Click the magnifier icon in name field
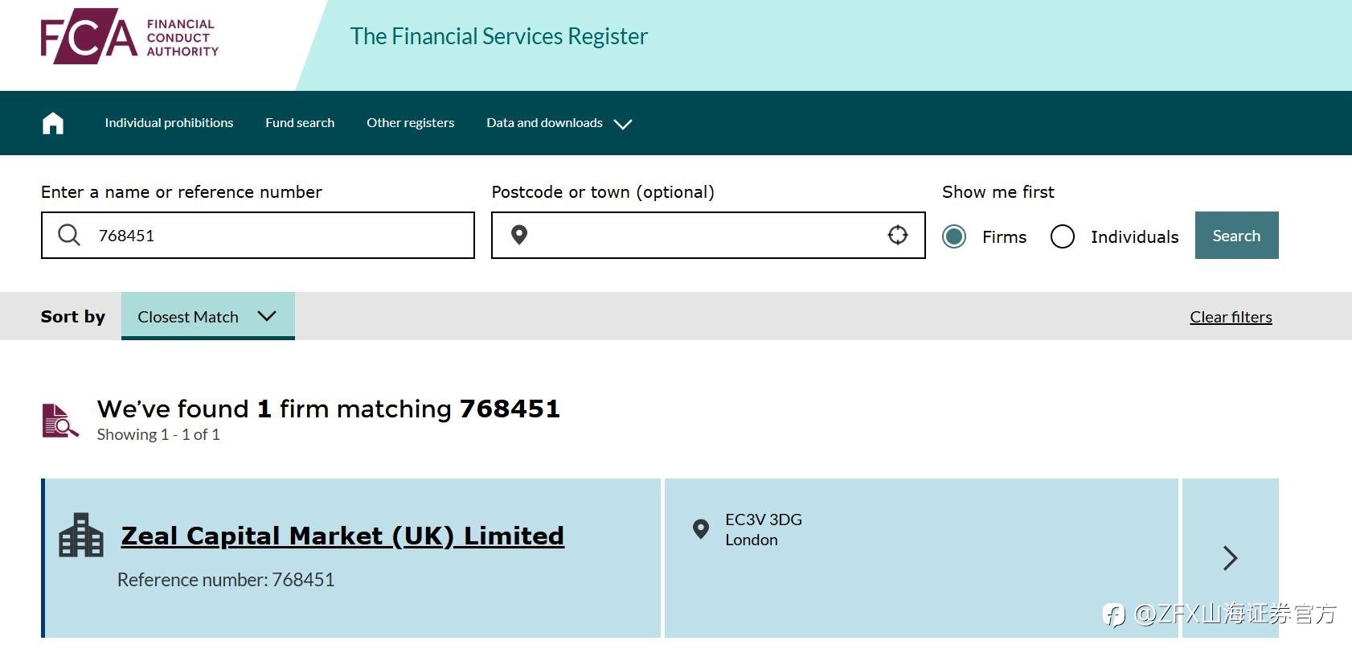Viewport: 1352px width, 653px height. click(69, 235)
